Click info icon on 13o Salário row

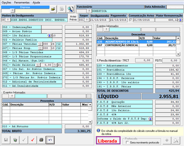pos(49,35)
